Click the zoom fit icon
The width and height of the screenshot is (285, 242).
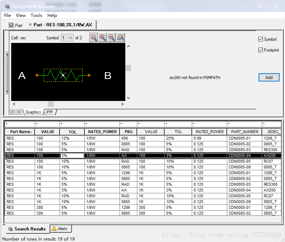pos(94,38)
